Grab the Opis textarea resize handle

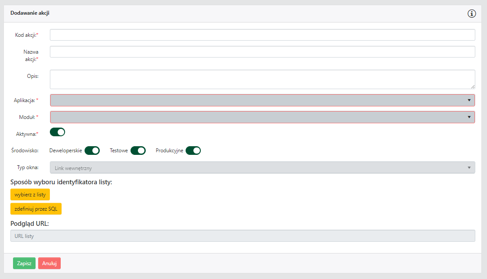coord(473,87)
